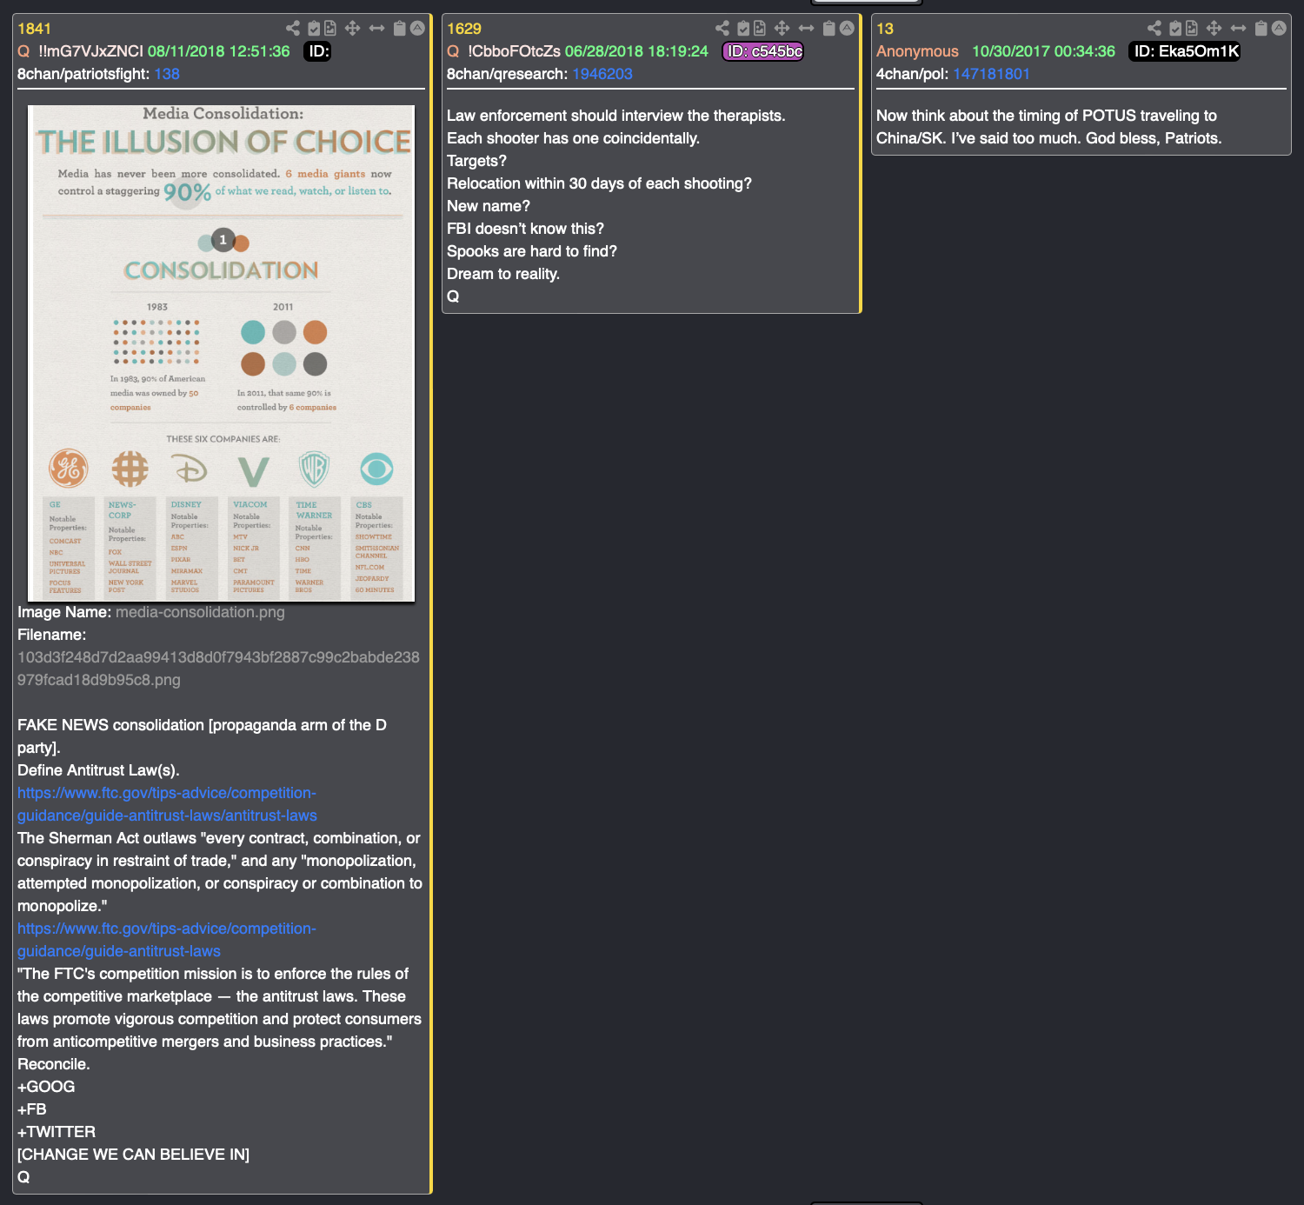Click the line 'Spooks are hard to find?'
The image size is (1304, 1205).
tap(532, 251)
